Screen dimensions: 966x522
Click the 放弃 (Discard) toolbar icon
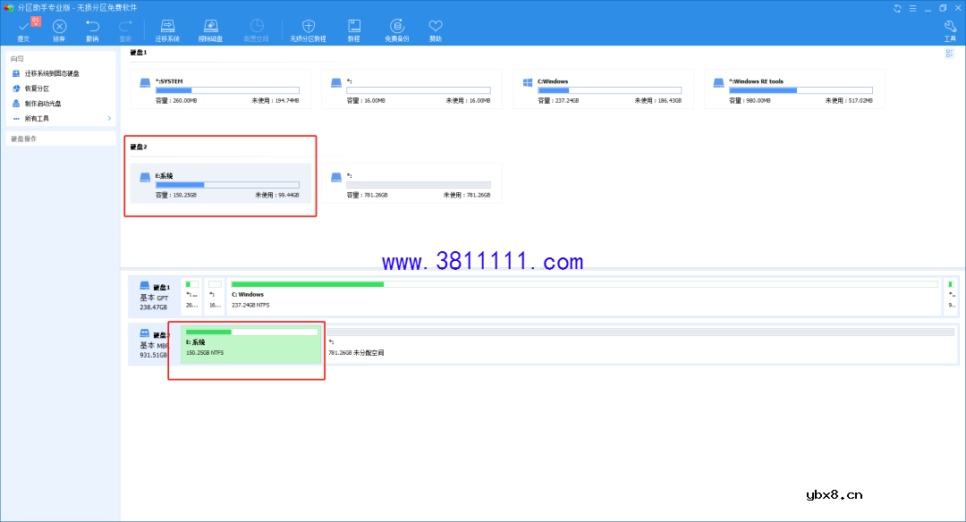click(59, 29)
